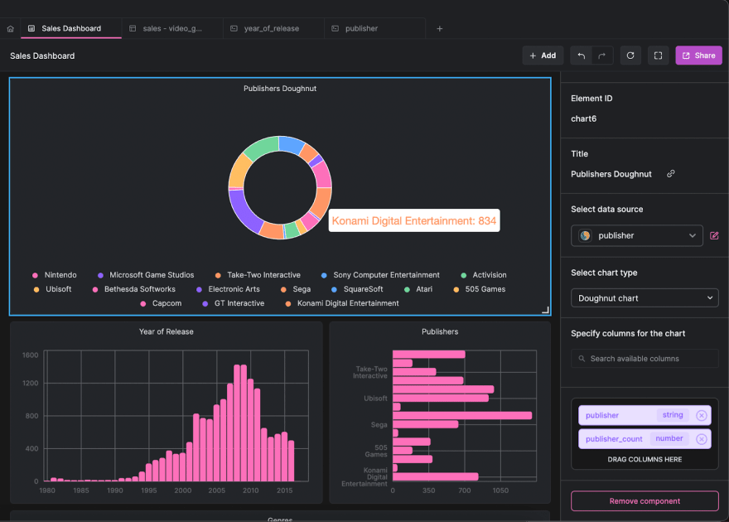The width and height of the screenshot is (729, 522).
Task: Toggle Sony Computer Entertainment legend entry
Action: pyautogui.click(x=380, y=275)
